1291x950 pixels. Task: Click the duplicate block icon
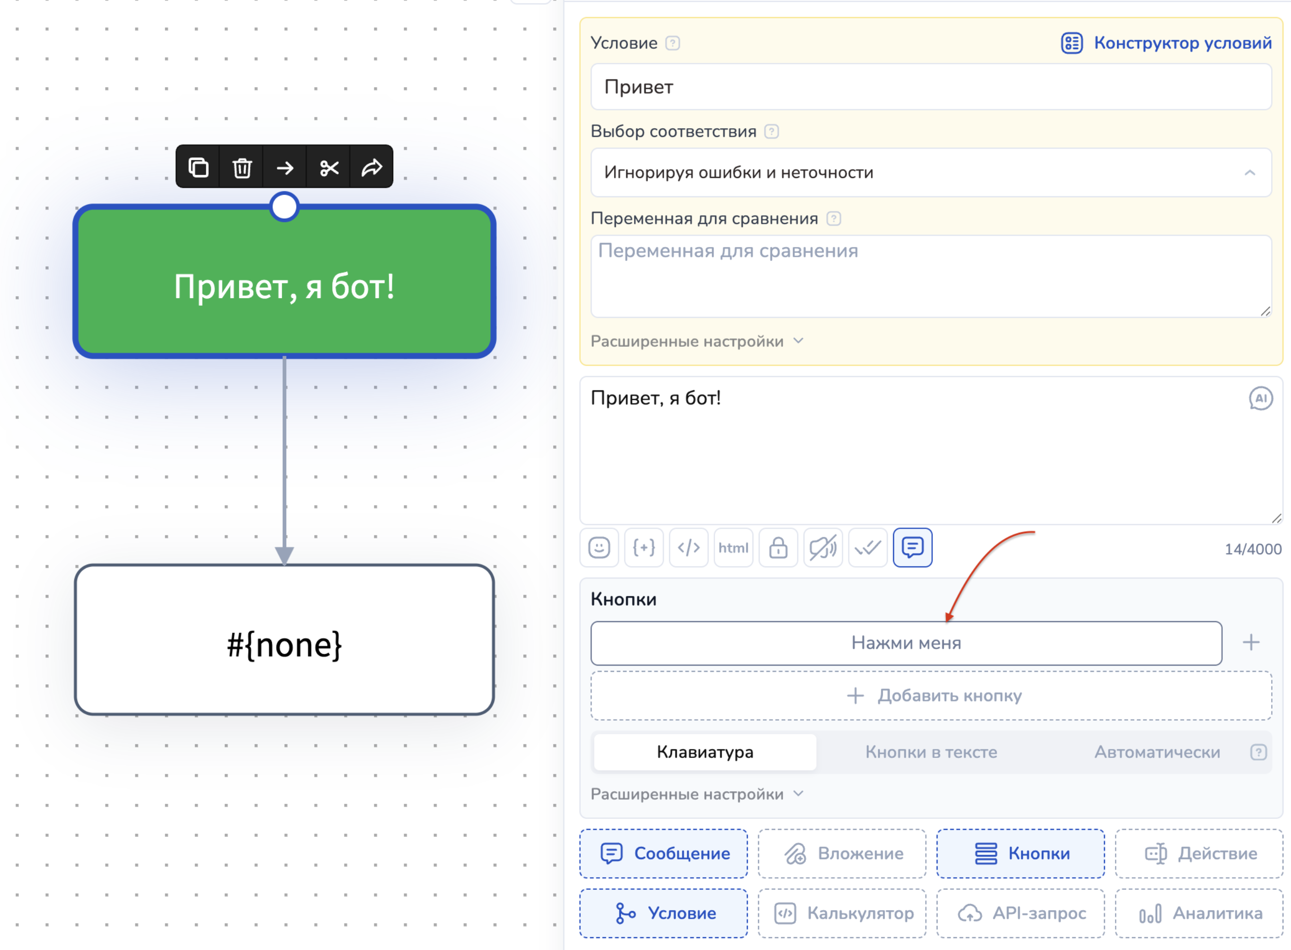point(198,167)
